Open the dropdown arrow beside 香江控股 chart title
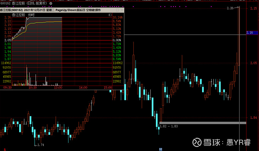Image resolution: width=259 pixels, height=151 pixels. [x=51, y=3]
